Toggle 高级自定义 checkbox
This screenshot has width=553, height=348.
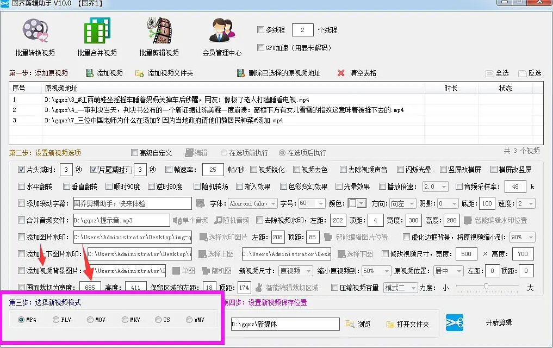click(x=134, y=152)
